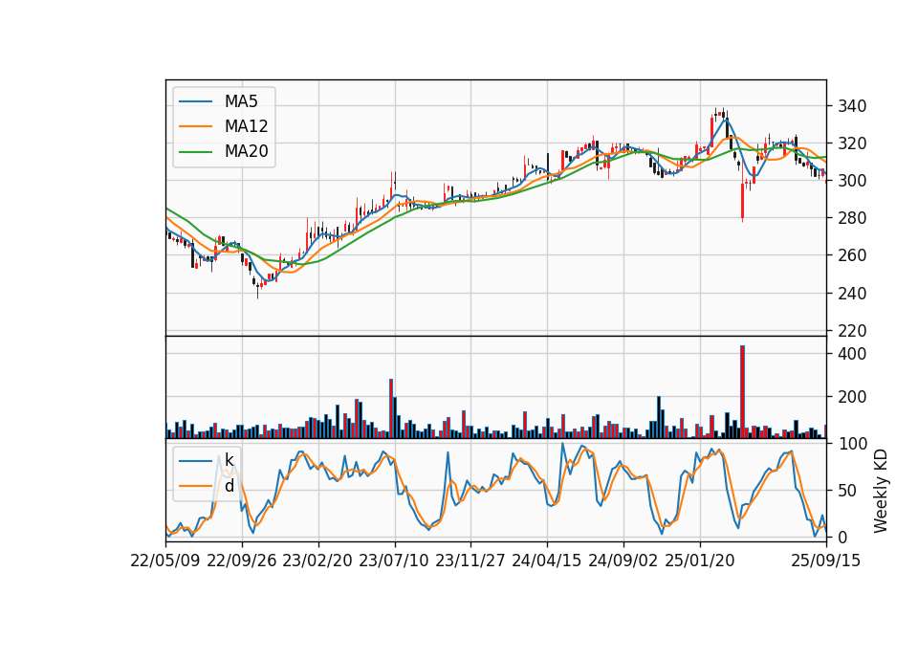Click the 23/11/27 date axis label
918x660 pixels.
click(x=470, y=561)
